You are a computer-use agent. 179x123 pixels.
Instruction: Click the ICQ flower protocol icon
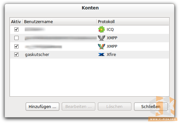(101, 29)
